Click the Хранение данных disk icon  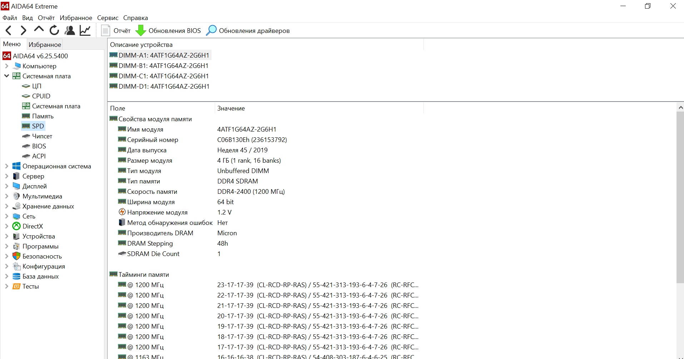point(16,206)
